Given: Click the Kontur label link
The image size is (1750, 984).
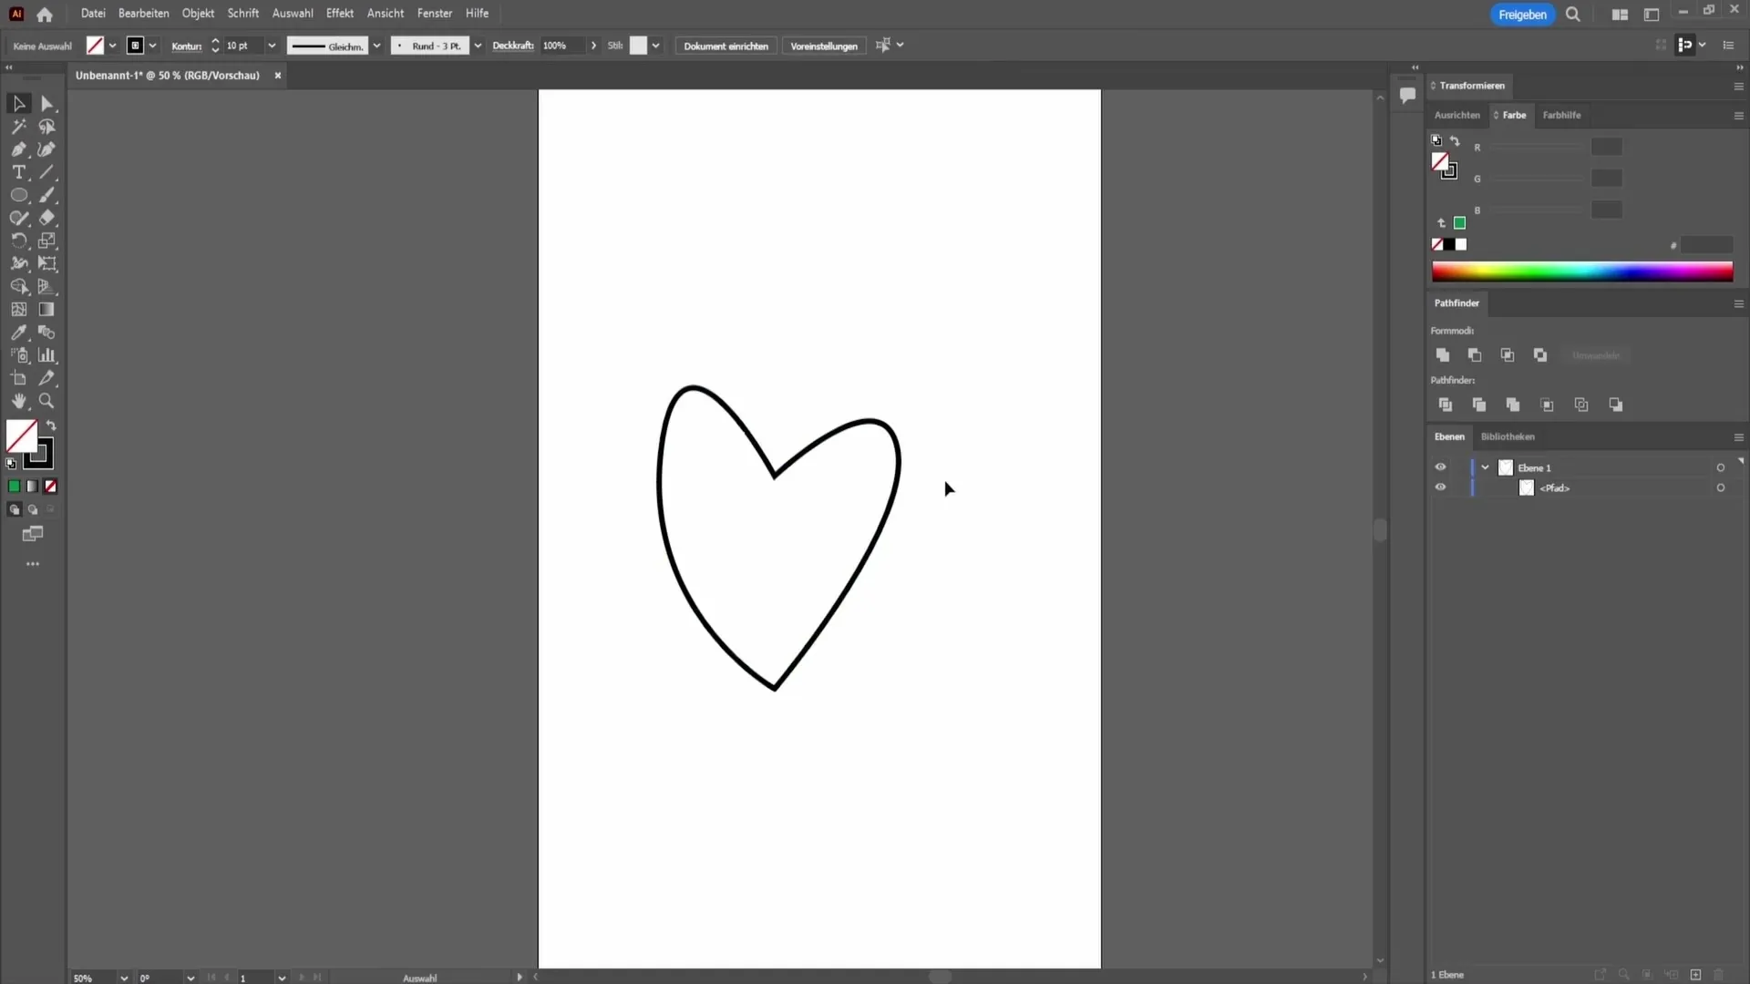Looking at the screenshot, I should 187,46.
